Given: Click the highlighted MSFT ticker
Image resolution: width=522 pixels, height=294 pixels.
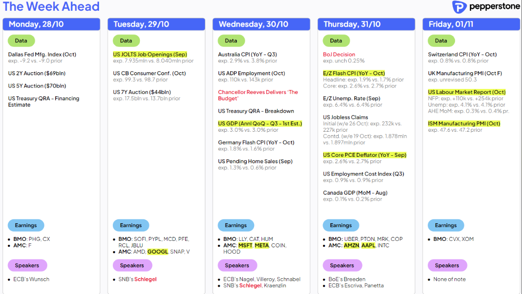Looking at the screenshot, I should coord(245,245).
